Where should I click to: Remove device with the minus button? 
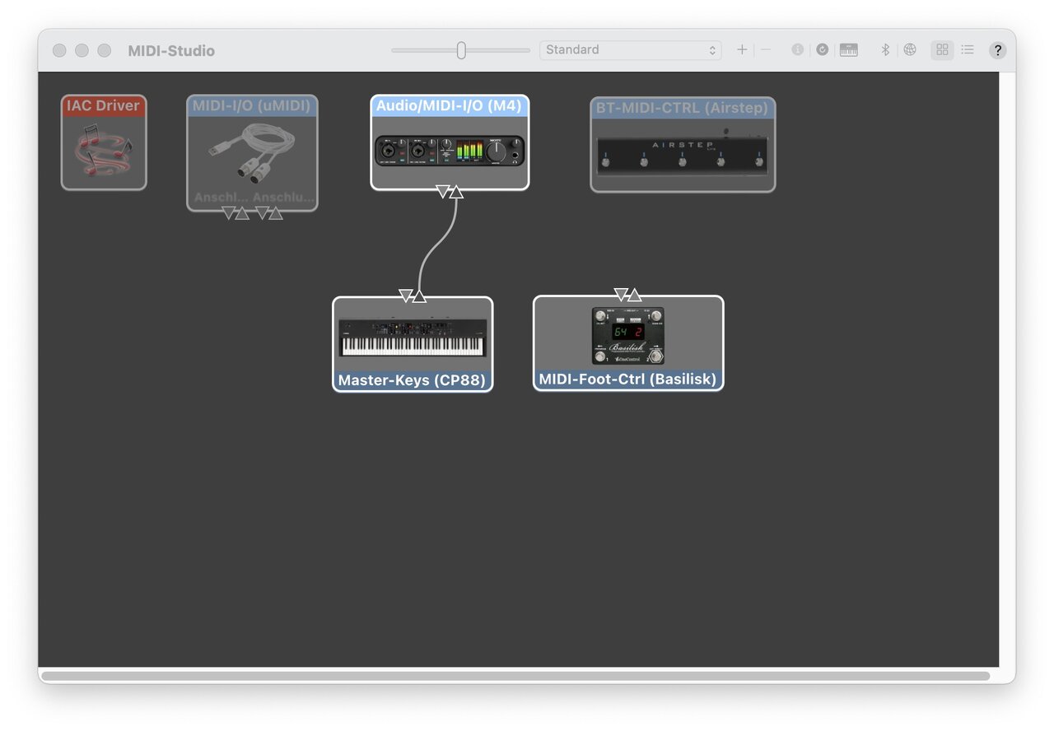click(x=766, y=50)
